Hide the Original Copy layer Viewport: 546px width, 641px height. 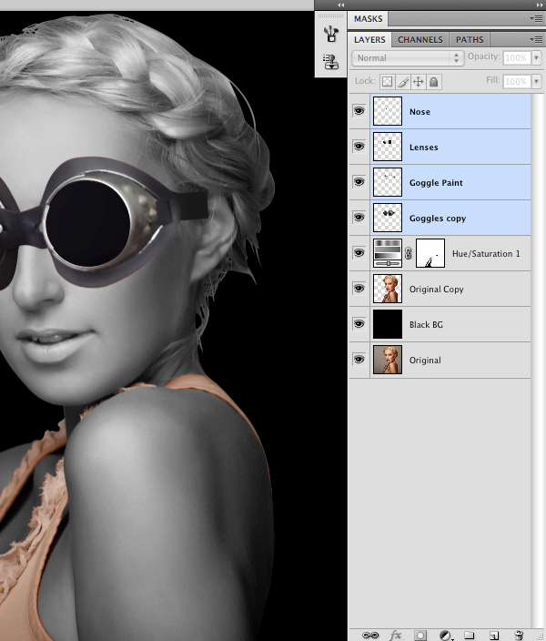[359, 289]
